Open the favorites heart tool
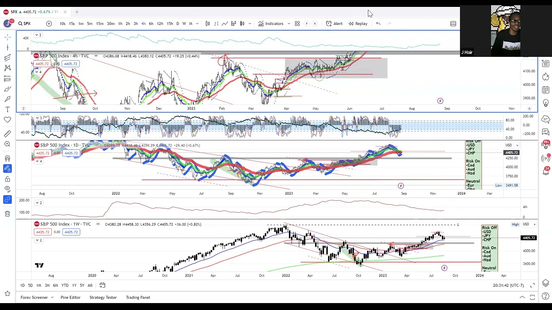The image size is (552, 310). click(7, 119)
